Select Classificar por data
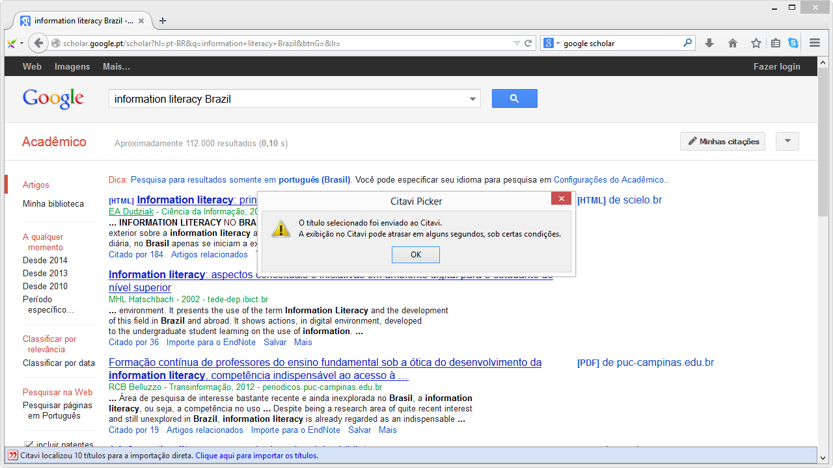The width and height of the screenshot is (833, 468). (59, 363)
